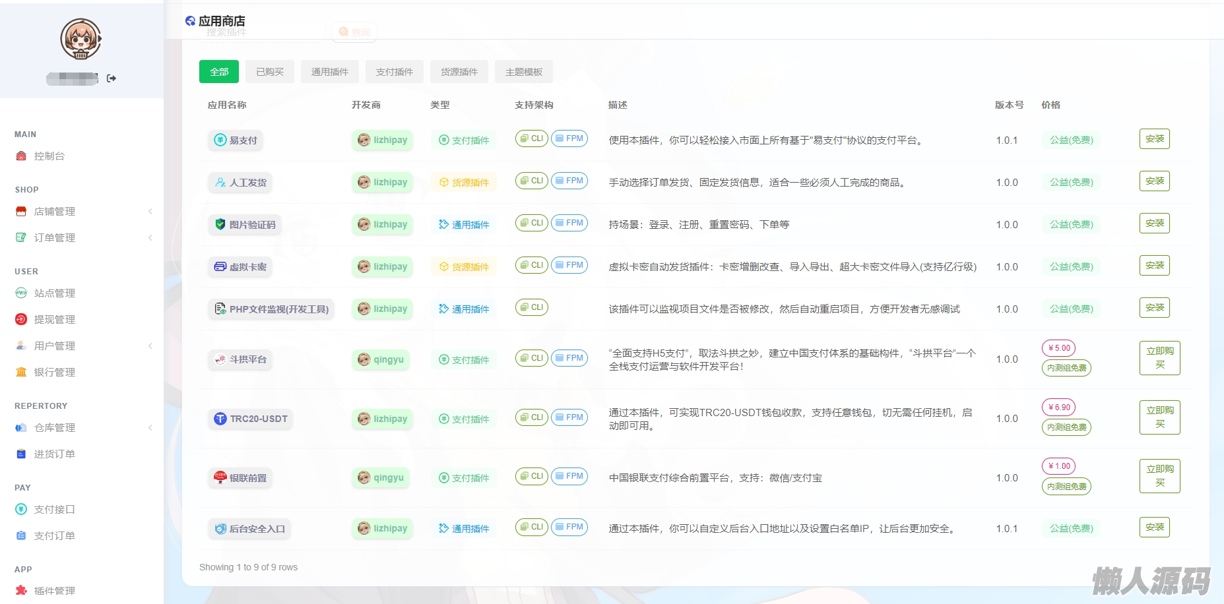
Task: Open the 主题模板 tab
Action: click(x=524, y=72)
